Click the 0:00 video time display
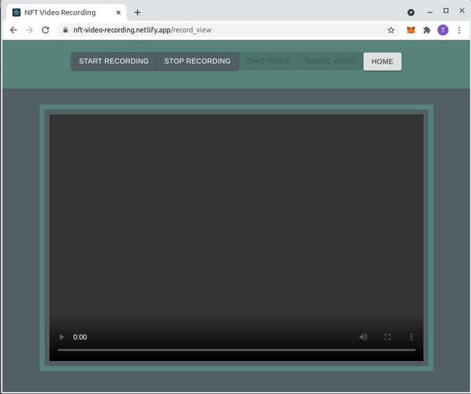Screen dimensions: 471x394 [80, 337]
